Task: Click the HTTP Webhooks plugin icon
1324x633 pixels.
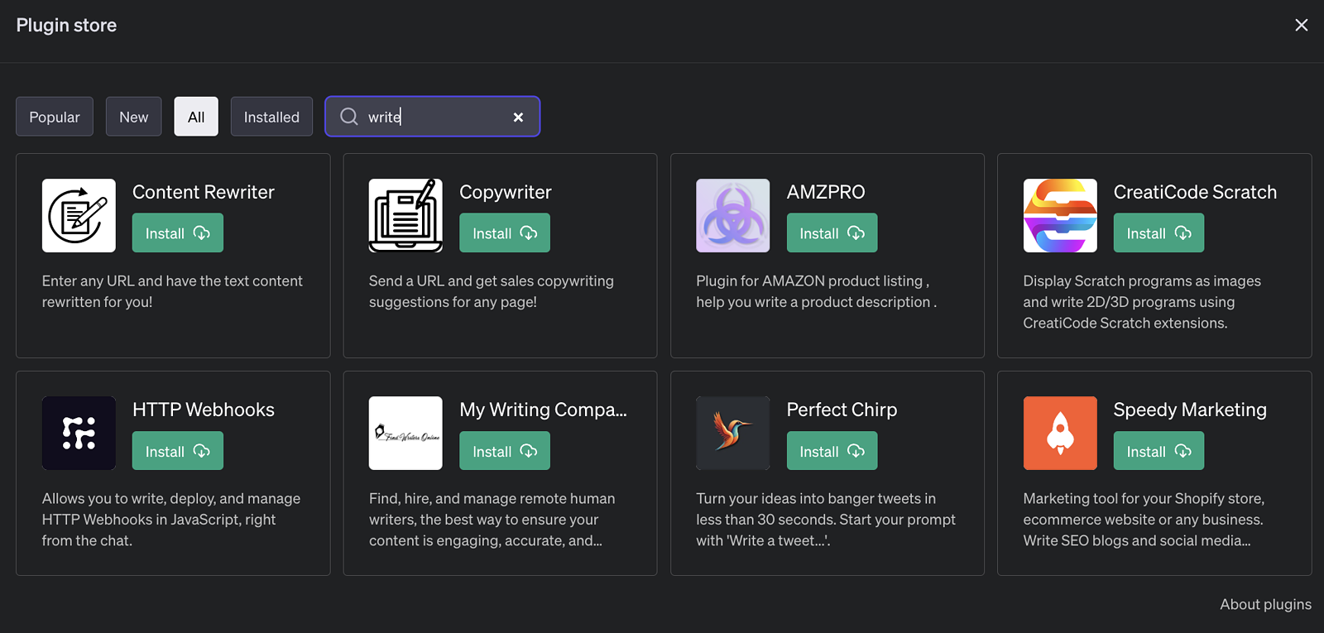Action: coord(79,433)
